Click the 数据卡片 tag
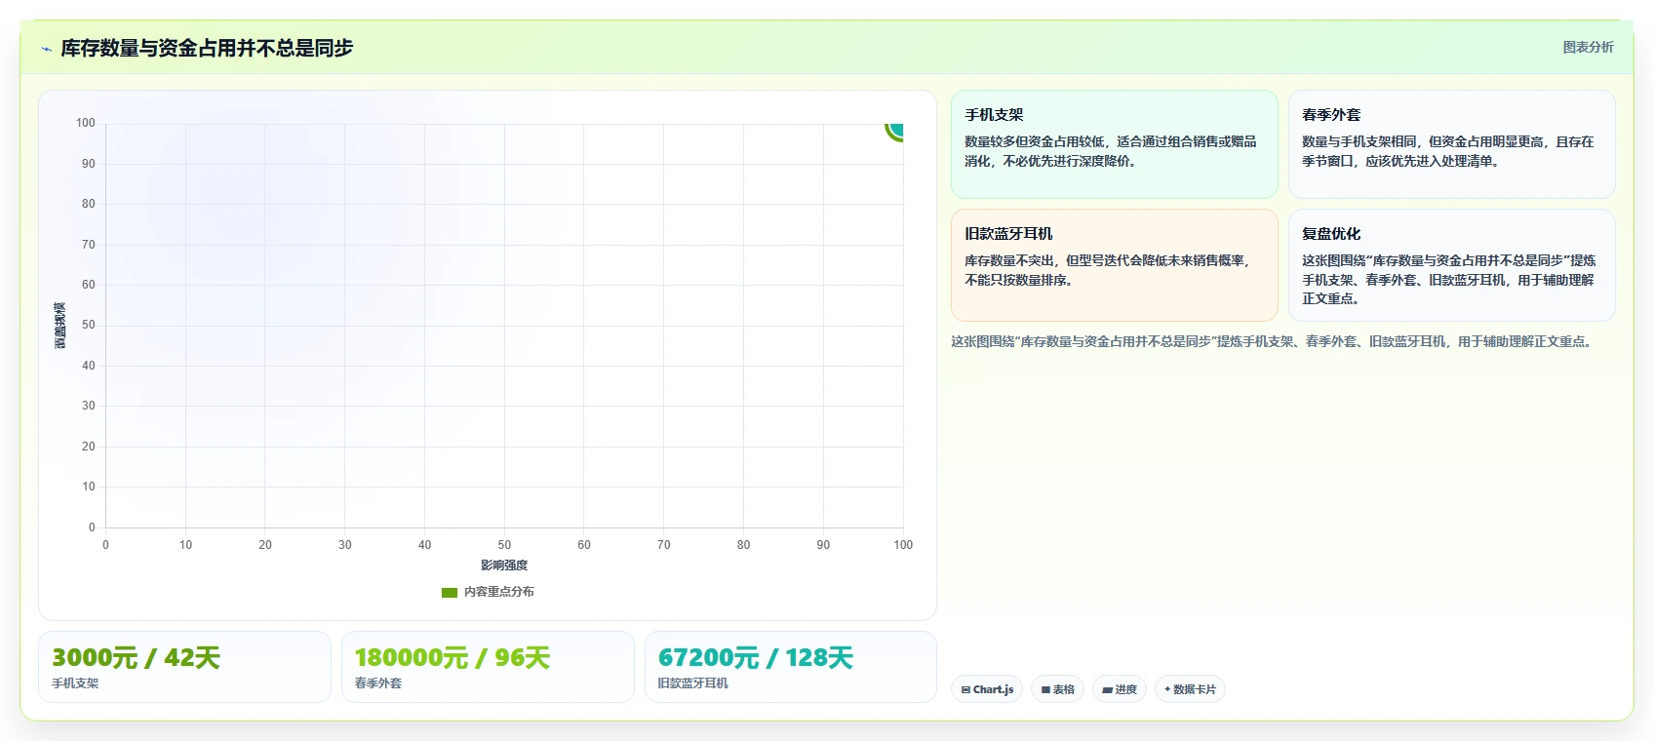The image size is (1654, 741). click(x=1190, y=689)
